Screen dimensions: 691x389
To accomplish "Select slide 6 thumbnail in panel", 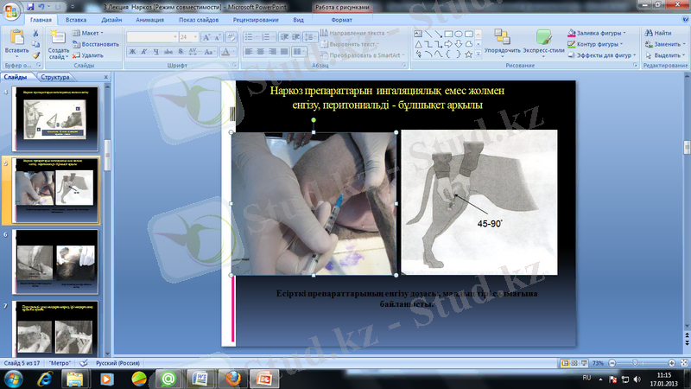I will [57, 263].
